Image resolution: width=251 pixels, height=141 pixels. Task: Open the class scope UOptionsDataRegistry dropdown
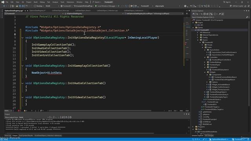94,14
